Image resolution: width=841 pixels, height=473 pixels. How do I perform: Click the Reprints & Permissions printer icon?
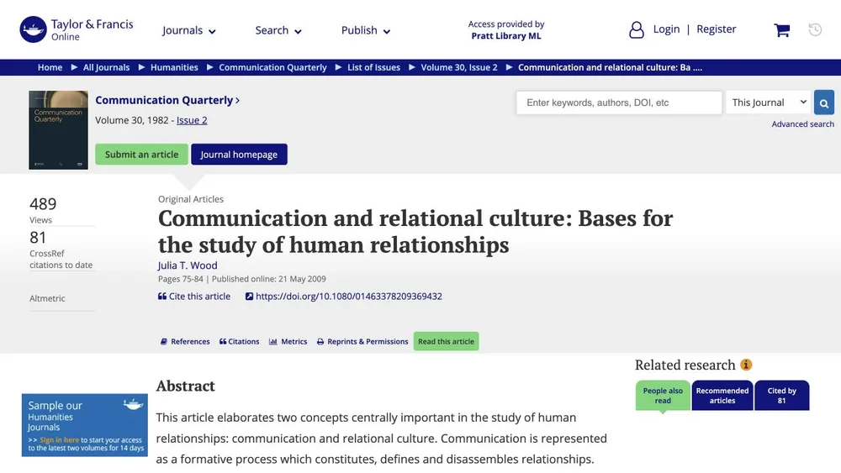(x=320, y=342)
